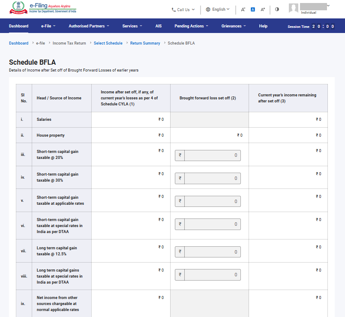Click the Session Time countdown display
345x317 pixels.
pos(311,27)
